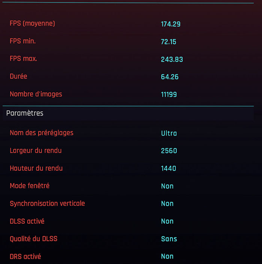The image size is (262, 264).
Task: Select the minimum FPS value 72.15
Action: pos(168,41)
